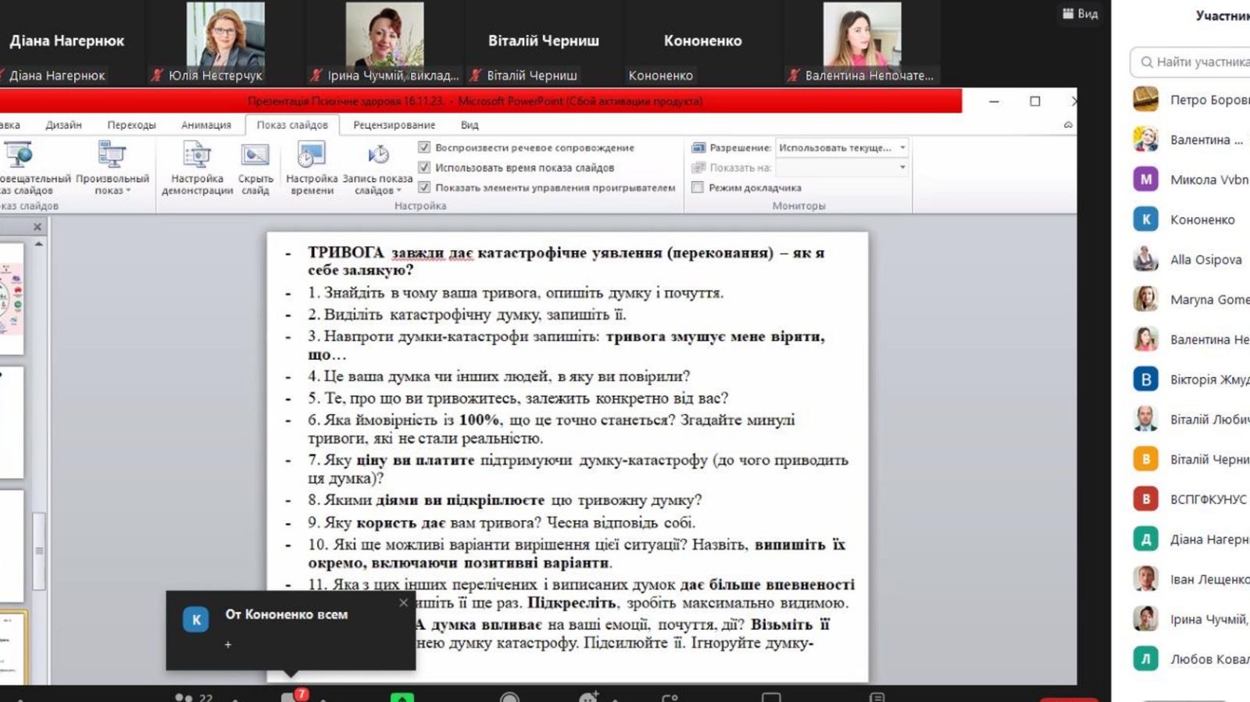The height and width of the screenshot is (702, 1250).
Task: Expand Произвольный показ dropdown arrow
Action: coord(128,191)
